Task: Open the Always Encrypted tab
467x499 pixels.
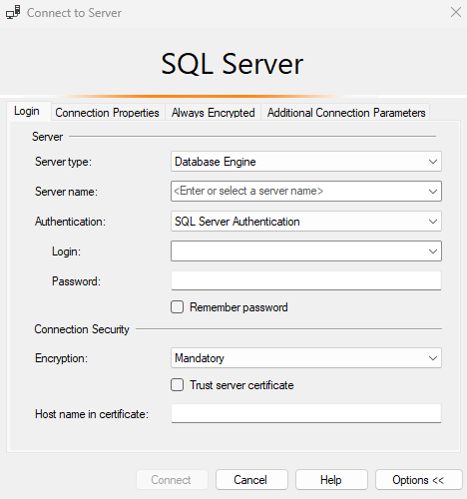Action: click(214, 113)
